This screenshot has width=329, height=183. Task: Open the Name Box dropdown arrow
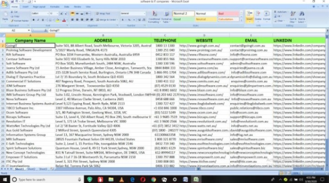pos(29,30)
